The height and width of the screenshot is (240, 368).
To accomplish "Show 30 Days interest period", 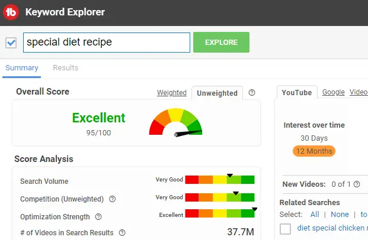I will pyautogui.click(x=314, y=138).
